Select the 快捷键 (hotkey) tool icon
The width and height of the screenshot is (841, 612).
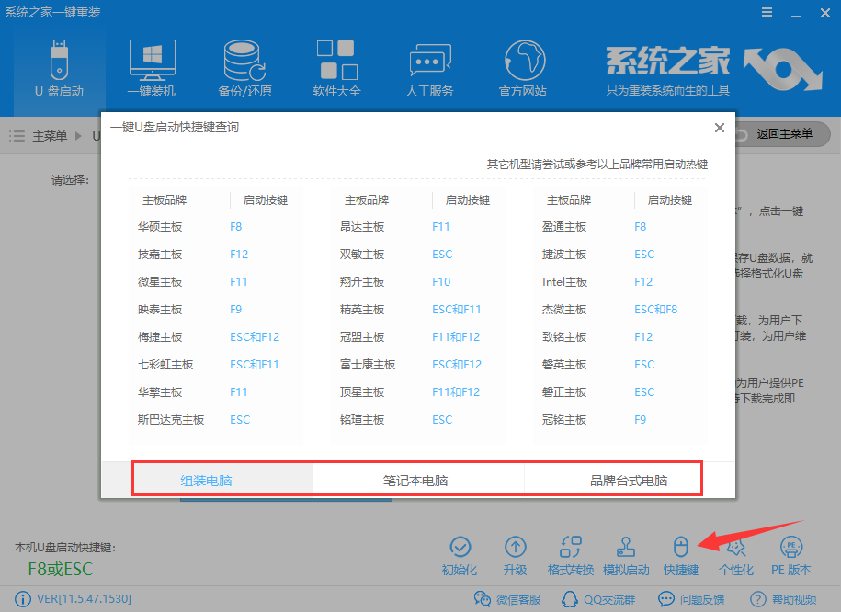(x=680, y=554)
